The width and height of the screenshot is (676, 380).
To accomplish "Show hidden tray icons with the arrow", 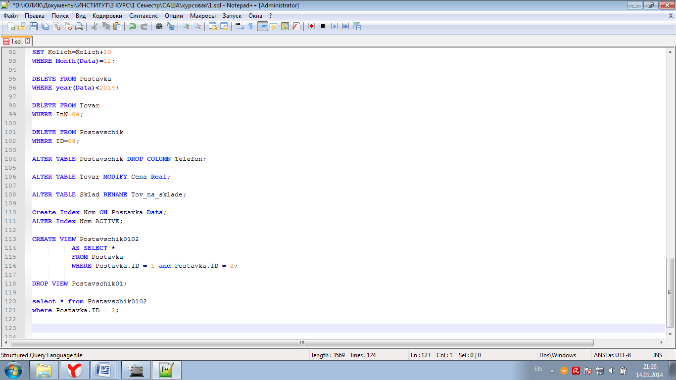I will pyautogui.click(x=552, y=370).
